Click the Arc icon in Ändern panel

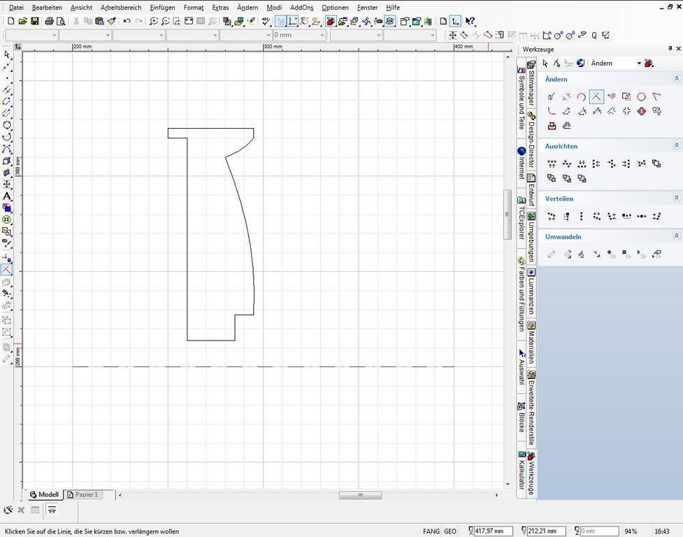tap(581, 96)
